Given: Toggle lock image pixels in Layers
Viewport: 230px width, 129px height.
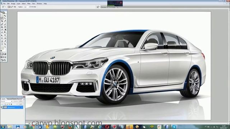Looking at the screenshot, I should tap(7, 104).
